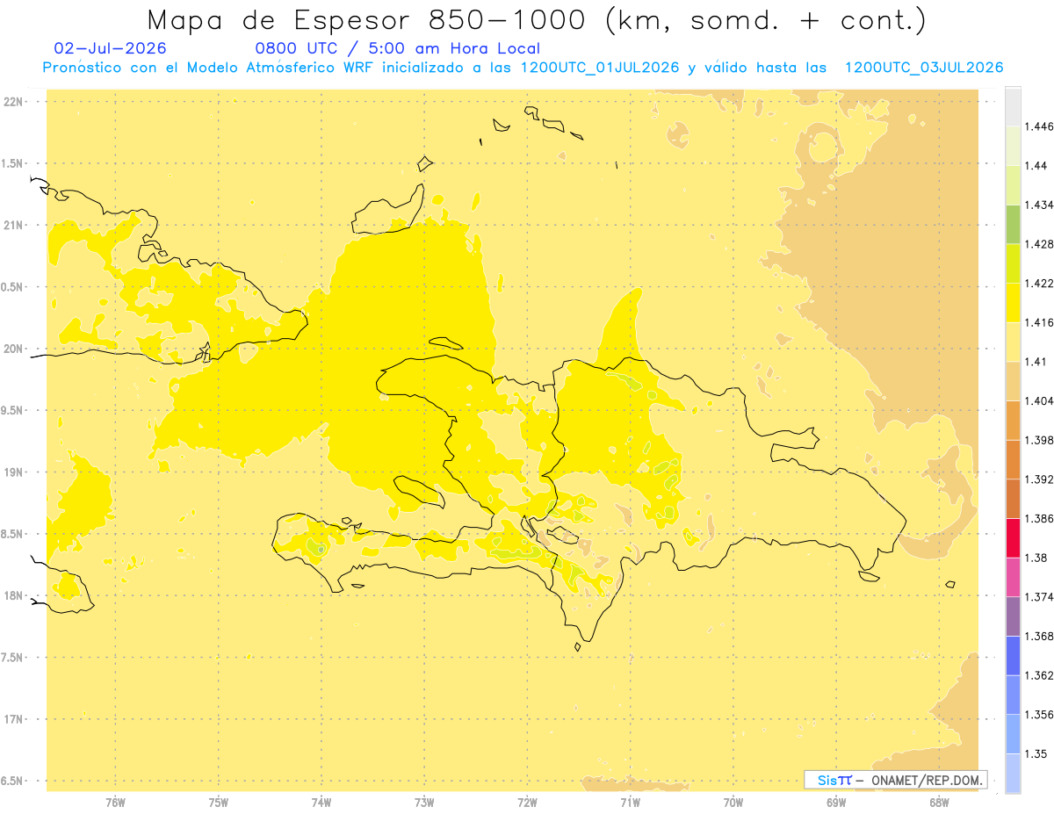Pick the orange band between 1.398 and 1.404
Viewport: 1054px width, 814px height.
click(1013, 420)
